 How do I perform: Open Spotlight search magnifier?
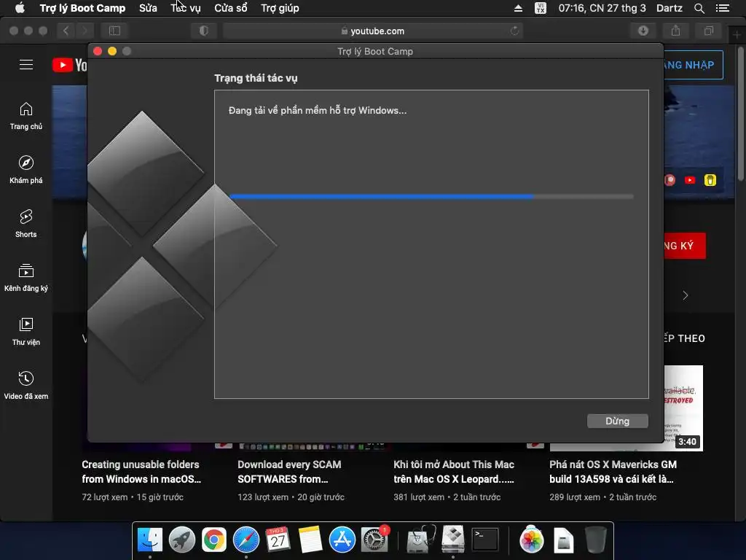coord(699,8)
